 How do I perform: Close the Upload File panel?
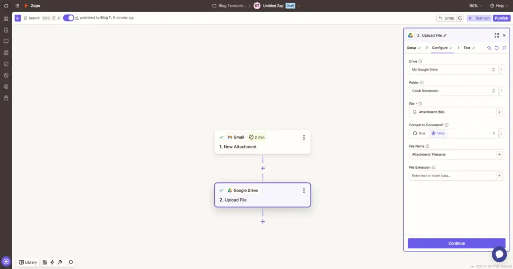tap(504, 35)
